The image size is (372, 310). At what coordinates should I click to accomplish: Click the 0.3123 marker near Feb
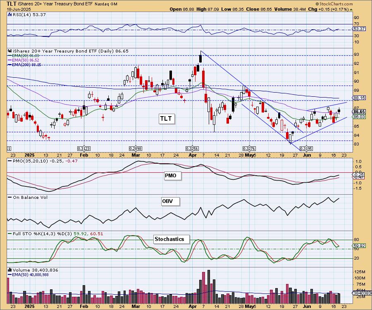[x=84, y=149]
